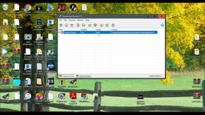Click the orange down-arrow toolbar icon
The image size is (205, 115).
pos(102,25)
